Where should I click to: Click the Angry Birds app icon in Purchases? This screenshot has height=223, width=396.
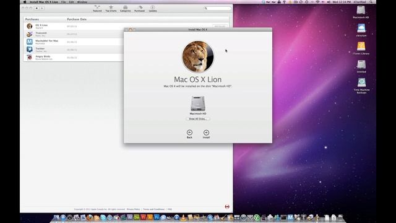click(x=30, y=58)
